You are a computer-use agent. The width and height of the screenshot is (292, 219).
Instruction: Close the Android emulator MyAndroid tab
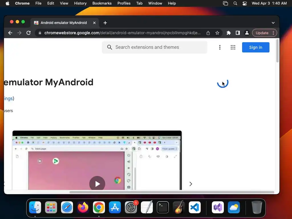coord(94,23)
